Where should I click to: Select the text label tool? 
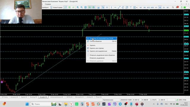[131, 7]
